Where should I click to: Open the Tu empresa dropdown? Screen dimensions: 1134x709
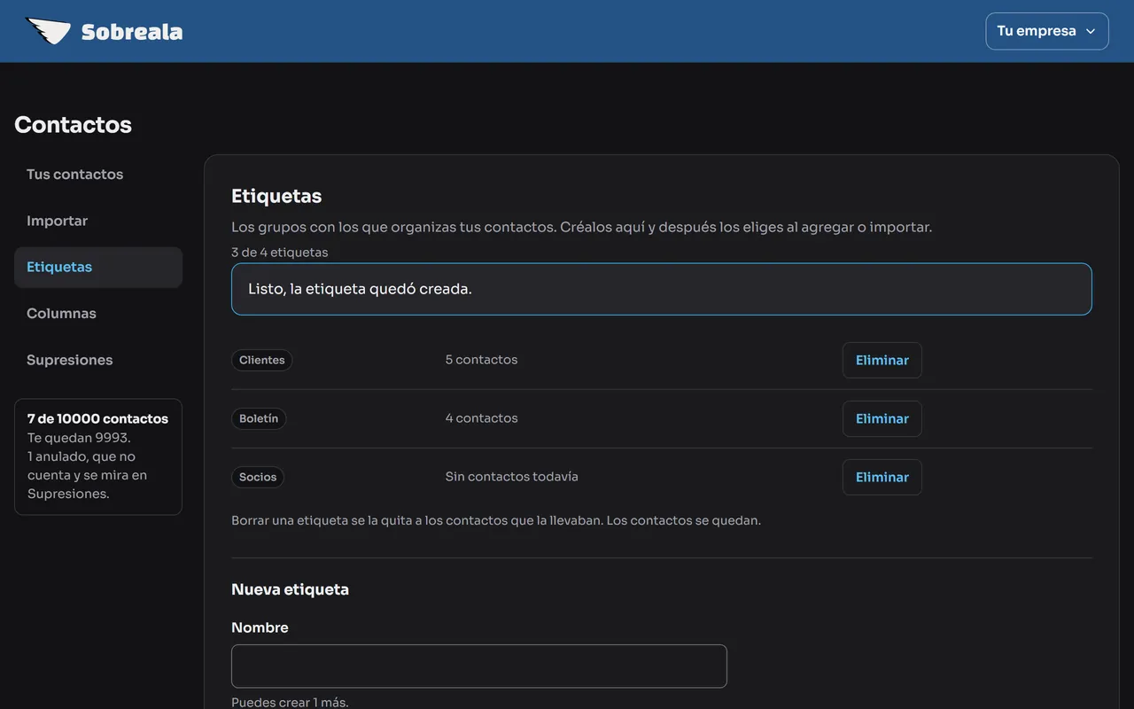[x=1047, y=31]
